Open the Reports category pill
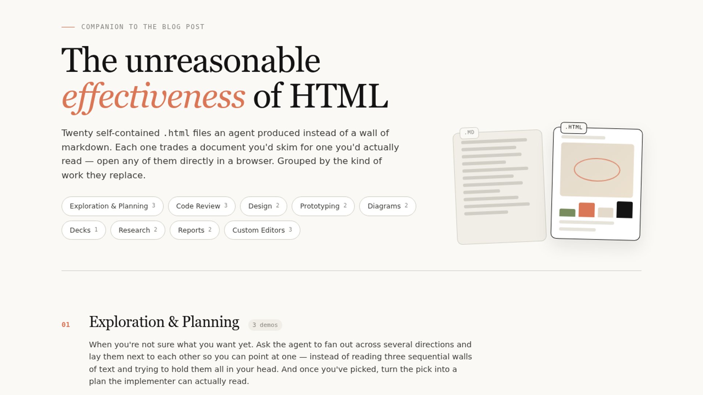Viewport: 703px width, 395px height. [195, 230]
